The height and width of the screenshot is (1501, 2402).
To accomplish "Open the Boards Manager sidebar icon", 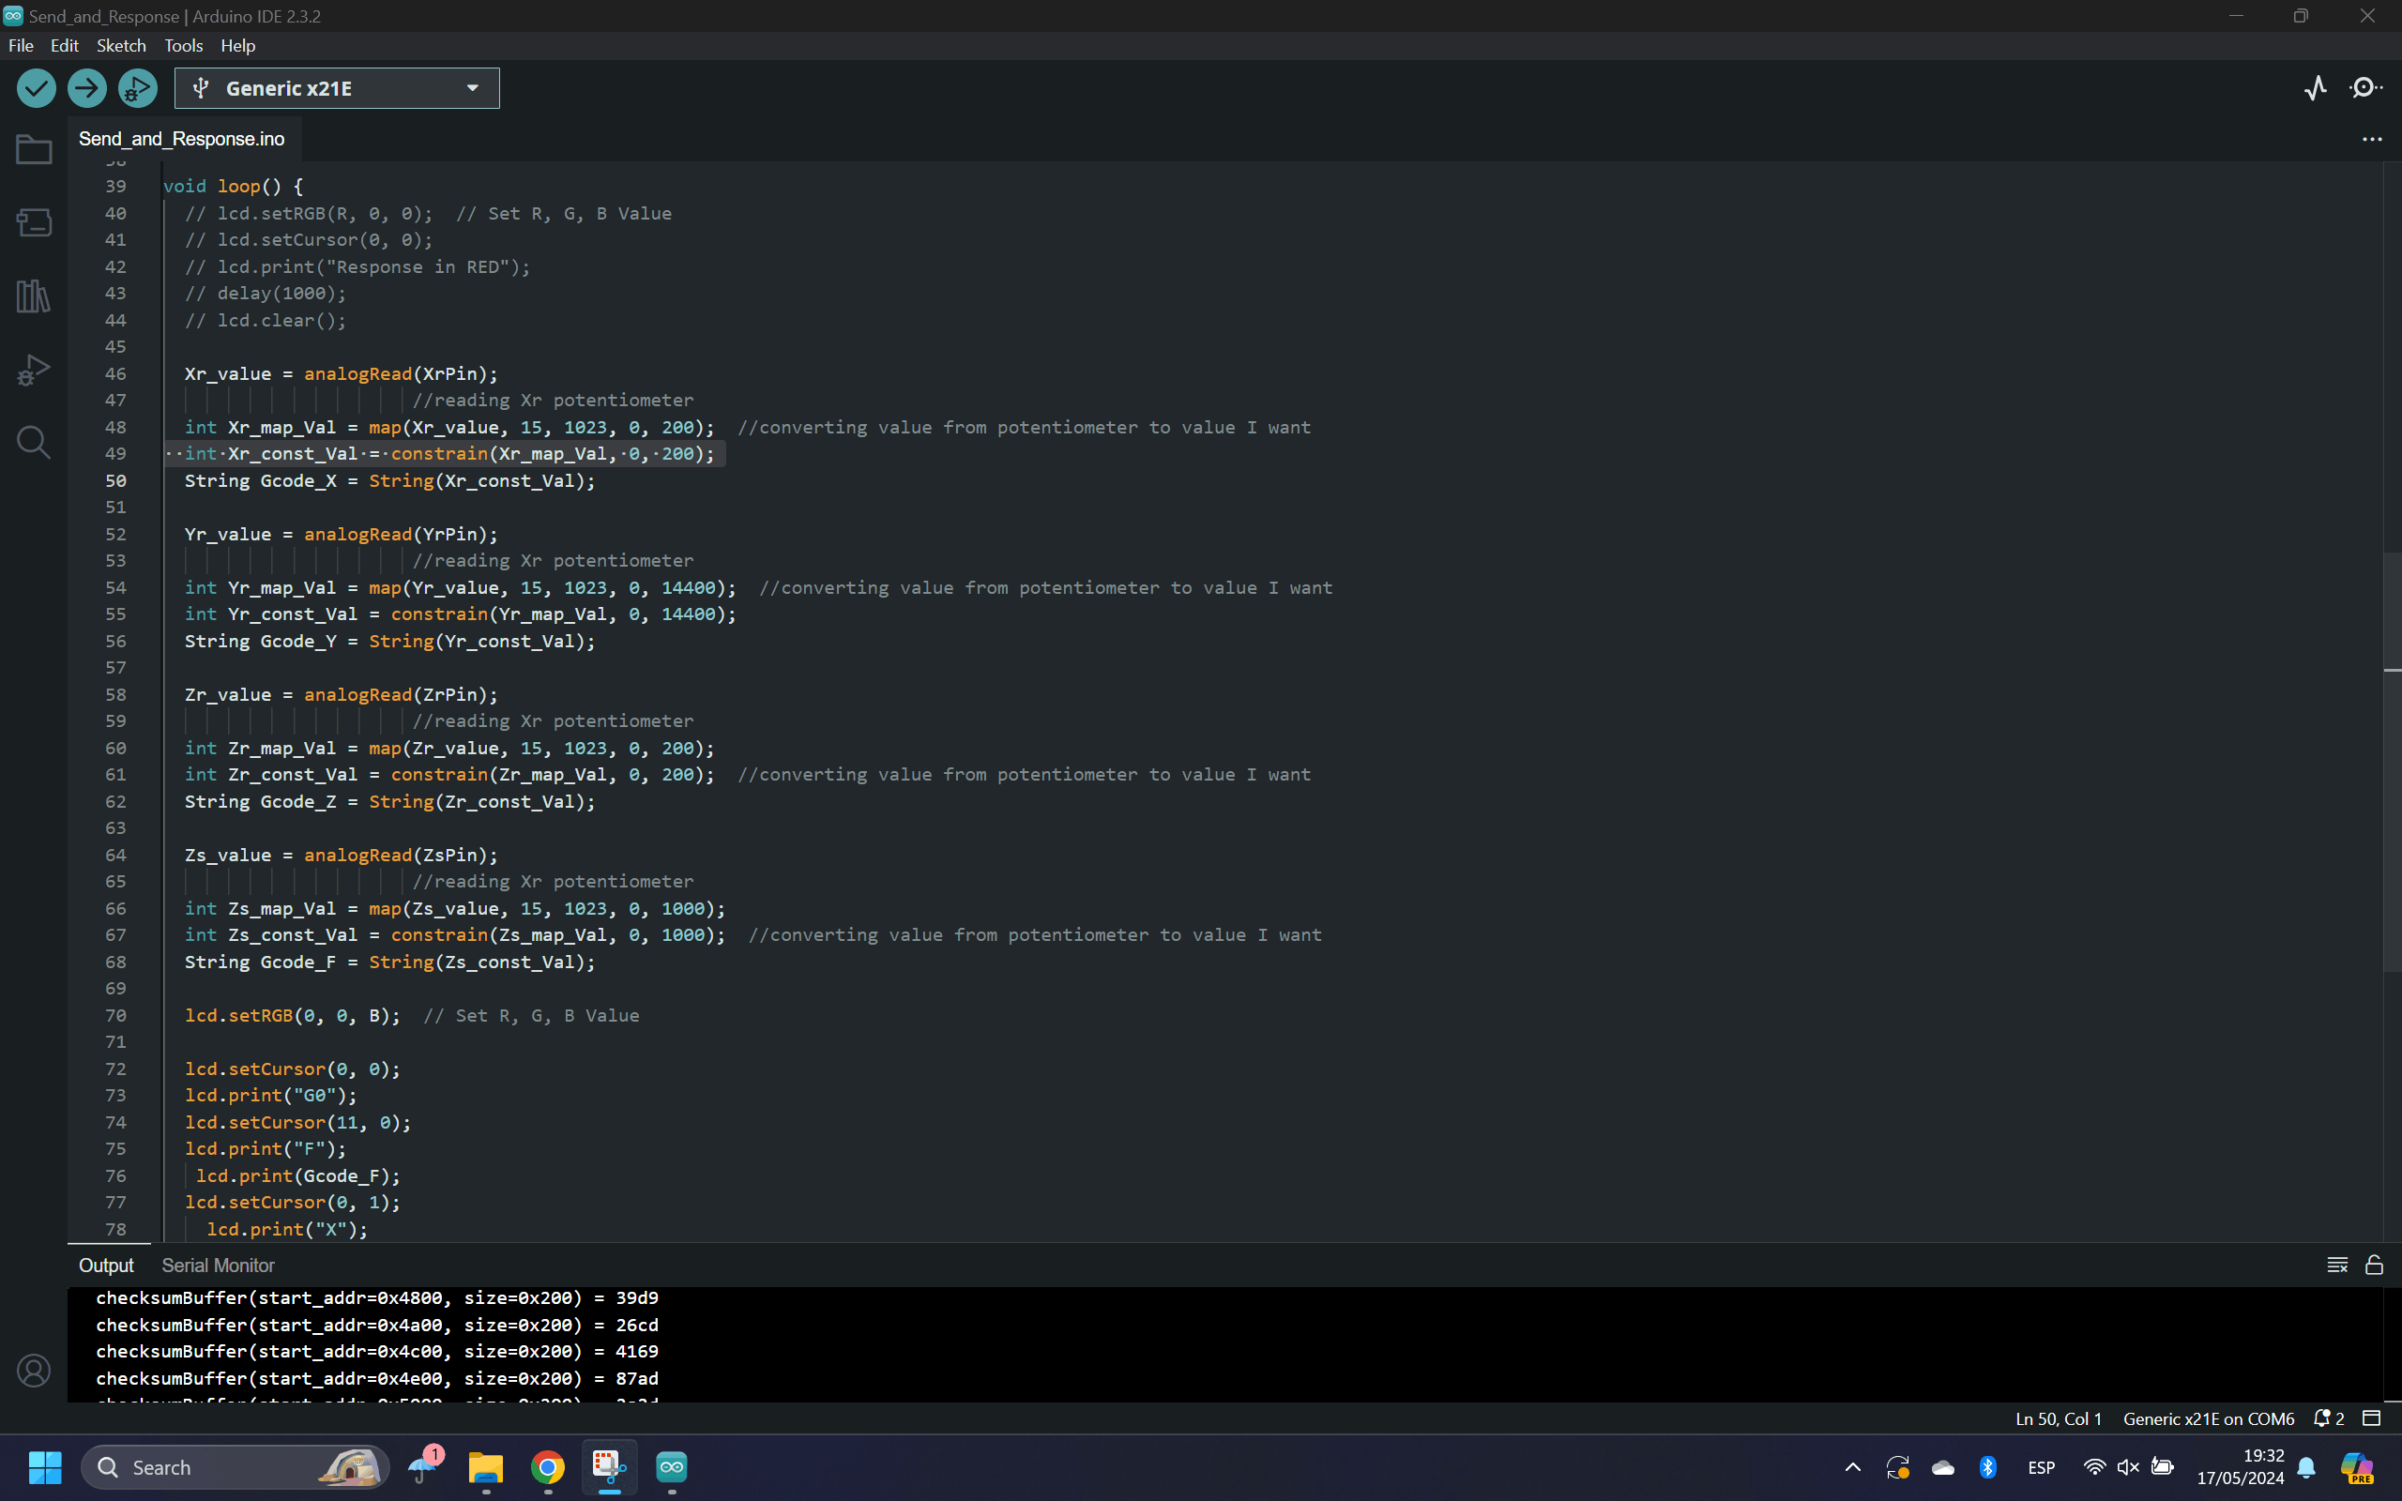I will (34, 222).
